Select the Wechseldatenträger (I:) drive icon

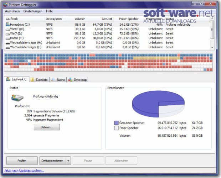7,48
